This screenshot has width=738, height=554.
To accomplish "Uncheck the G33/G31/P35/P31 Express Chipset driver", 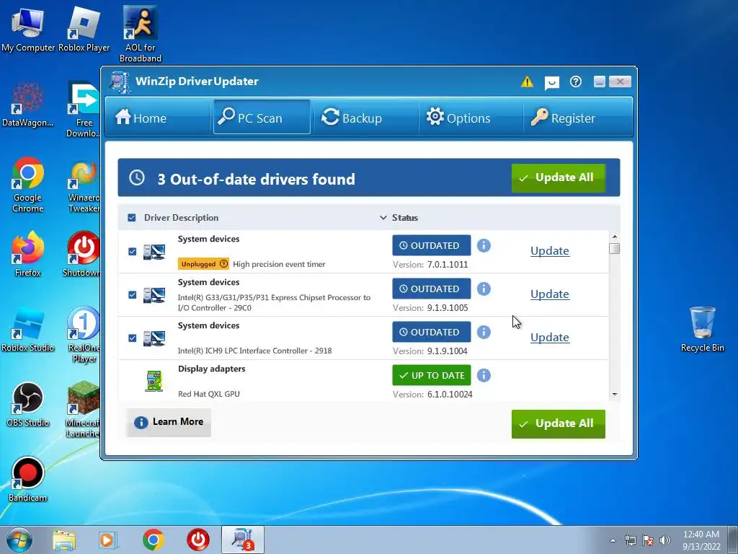I will pyautogui.click(x=133, y=295).
